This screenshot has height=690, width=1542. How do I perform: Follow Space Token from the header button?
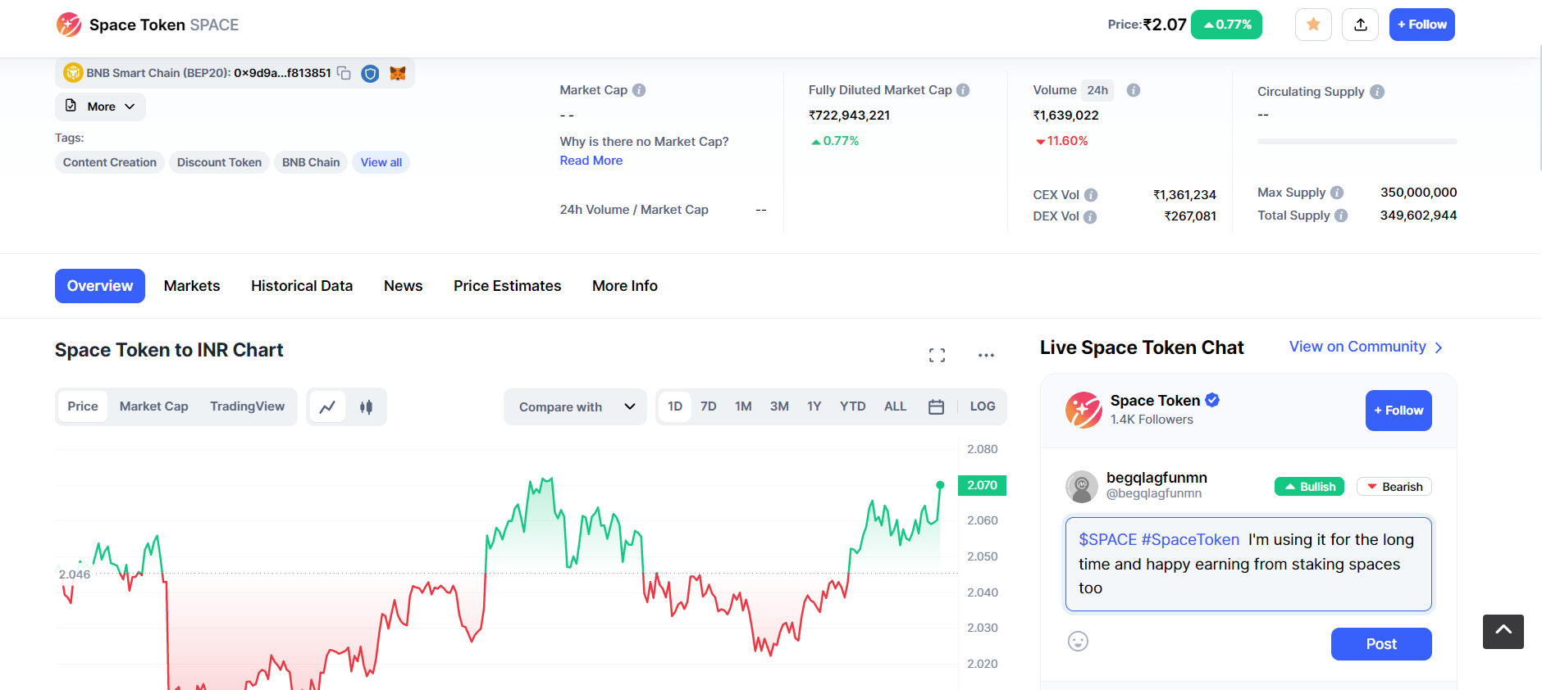[x=1422, y=25]
